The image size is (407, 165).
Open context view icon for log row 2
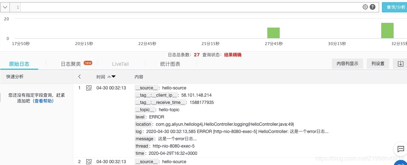pyautogui.click(x=89, y=162)
